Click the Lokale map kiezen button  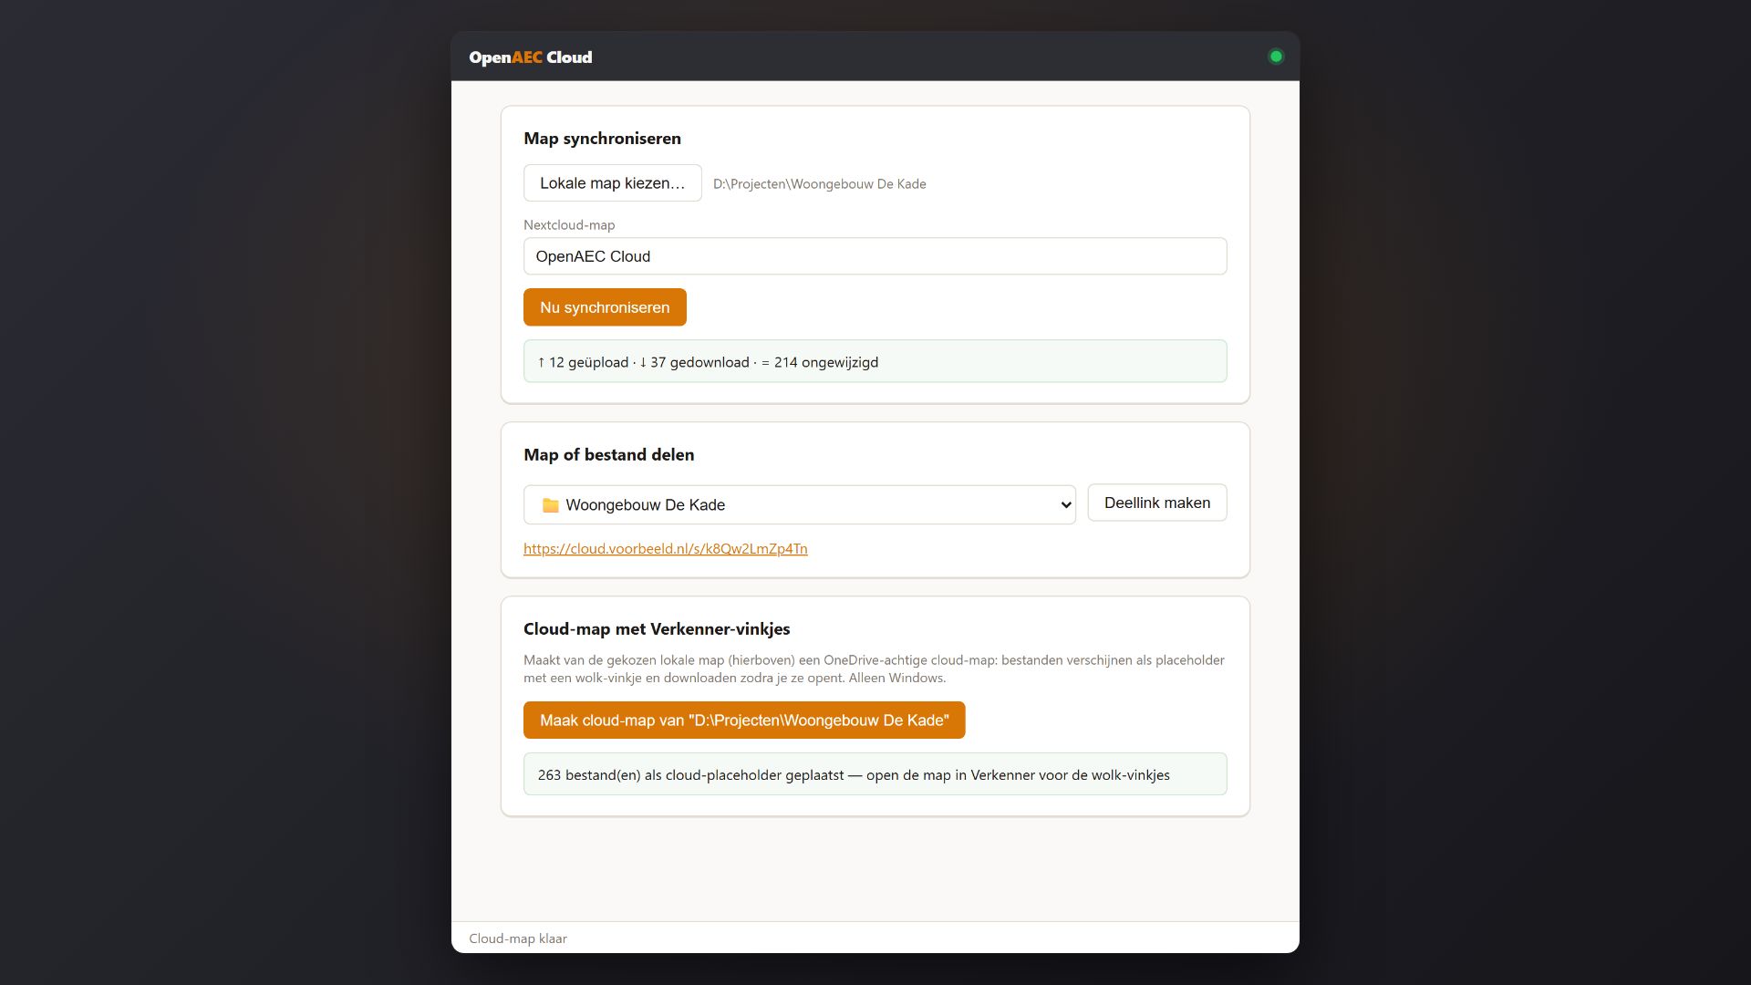click(612, 183)
